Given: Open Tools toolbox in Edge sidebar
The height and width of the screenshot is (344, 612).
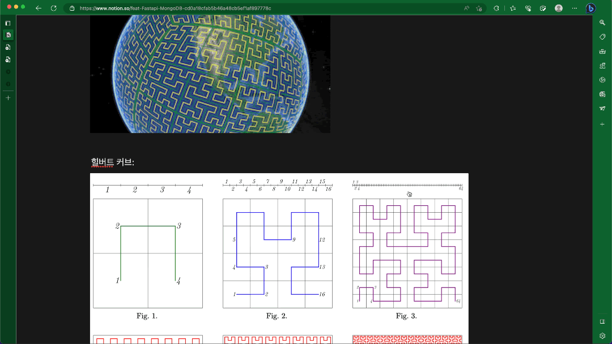Looking at the screenshot, I should point(602,51).
